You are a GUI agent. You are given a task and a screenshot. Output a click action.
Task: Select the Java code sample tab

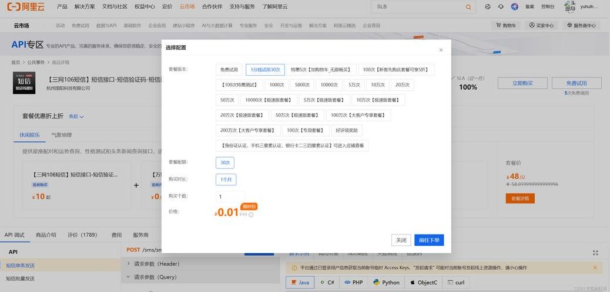click(x=300, y=282)
